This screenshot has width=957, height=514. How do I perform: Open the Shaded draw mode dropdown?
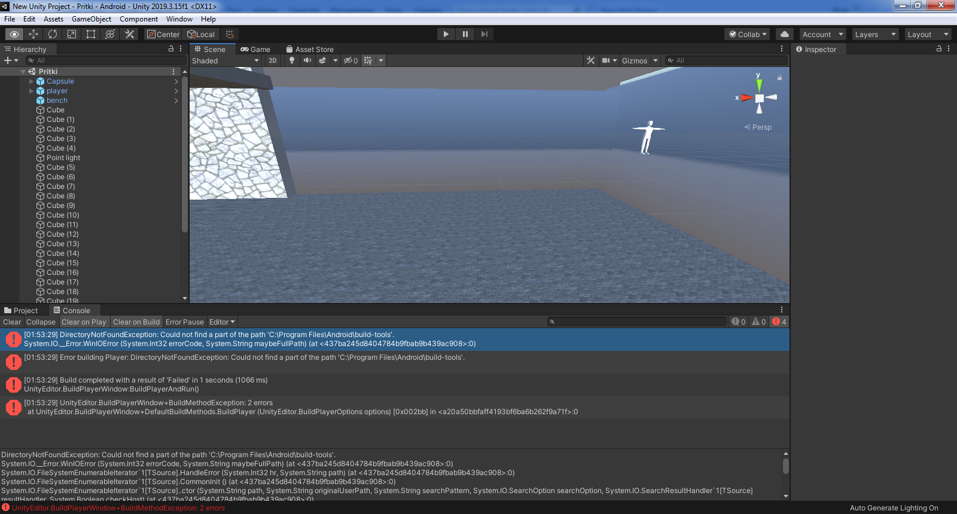[225, 60]
